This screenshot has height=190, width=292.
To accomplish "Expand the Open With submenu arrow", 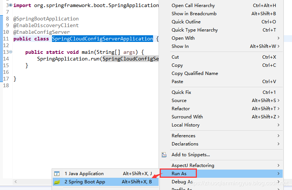I will pos(278,38).
